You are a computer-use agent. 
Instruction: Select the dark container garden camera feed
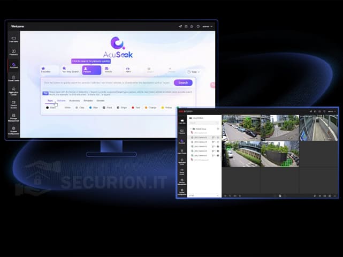(x=280, y=154)
